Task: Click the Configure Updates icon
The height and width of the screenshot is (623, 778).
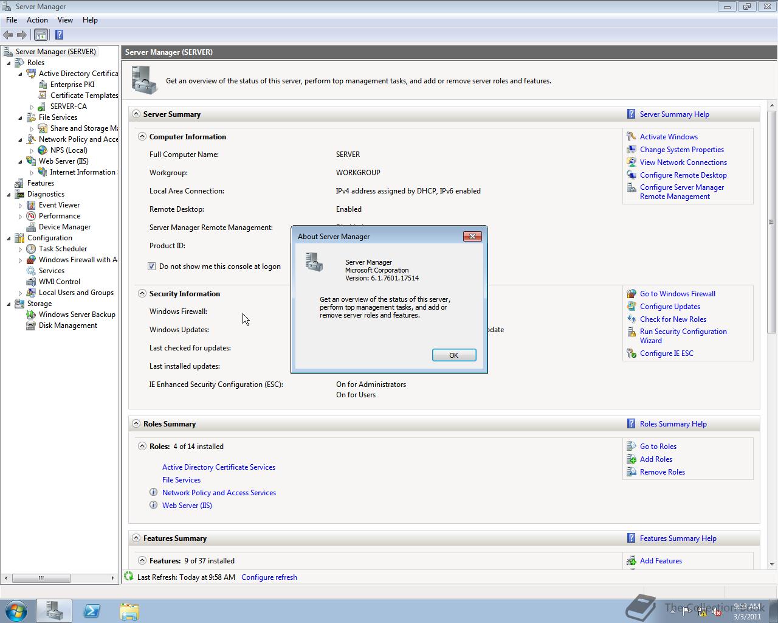Action: [x=632, y=307]
